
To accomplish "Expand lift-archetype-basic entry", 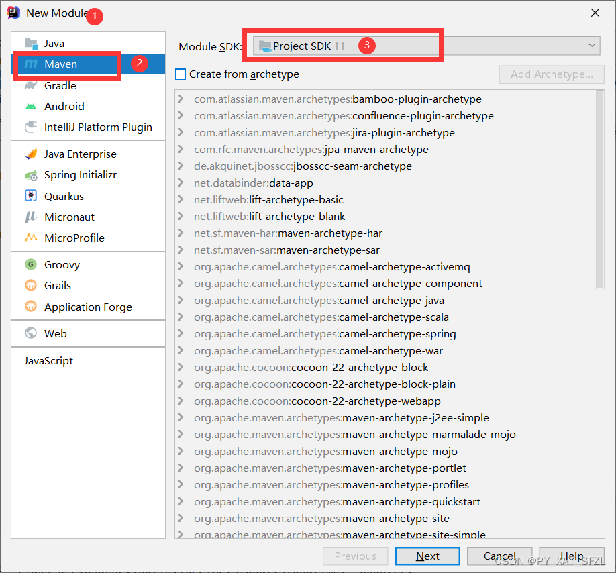I will click(181, 199).
